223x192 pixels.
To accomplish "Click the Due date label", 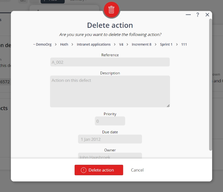I will [110, 132].
